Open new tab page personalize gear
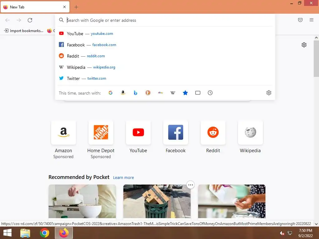Viewport: 319px width, 239px height. click(304, 45)
